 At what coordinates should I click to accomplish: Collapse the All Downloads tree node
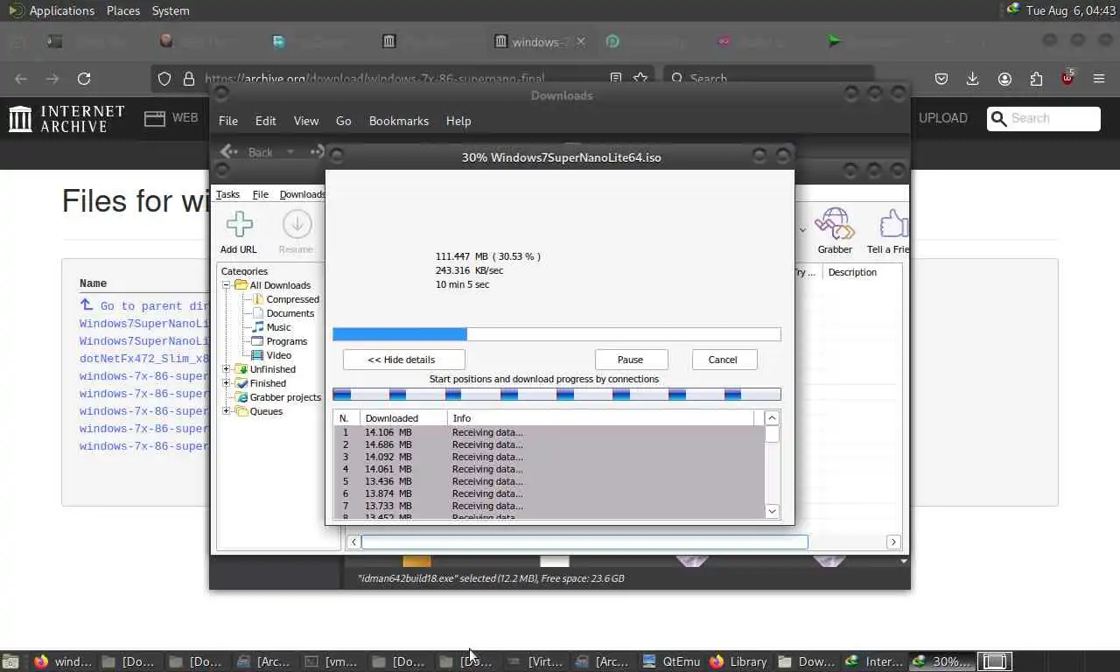226,285
